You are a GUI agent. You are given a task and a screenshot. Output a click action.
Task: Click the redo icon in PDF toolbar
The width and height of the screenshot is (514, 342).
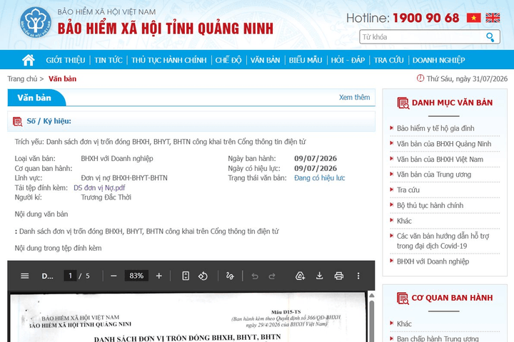tap(272, 276)
